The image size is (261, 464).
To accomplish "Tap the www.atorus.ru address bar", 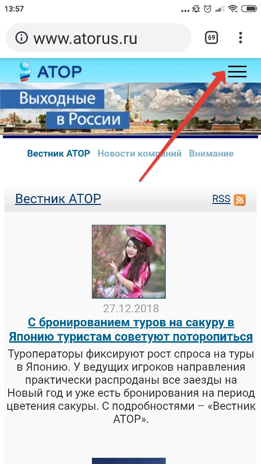I will click(x=98, y=38).
